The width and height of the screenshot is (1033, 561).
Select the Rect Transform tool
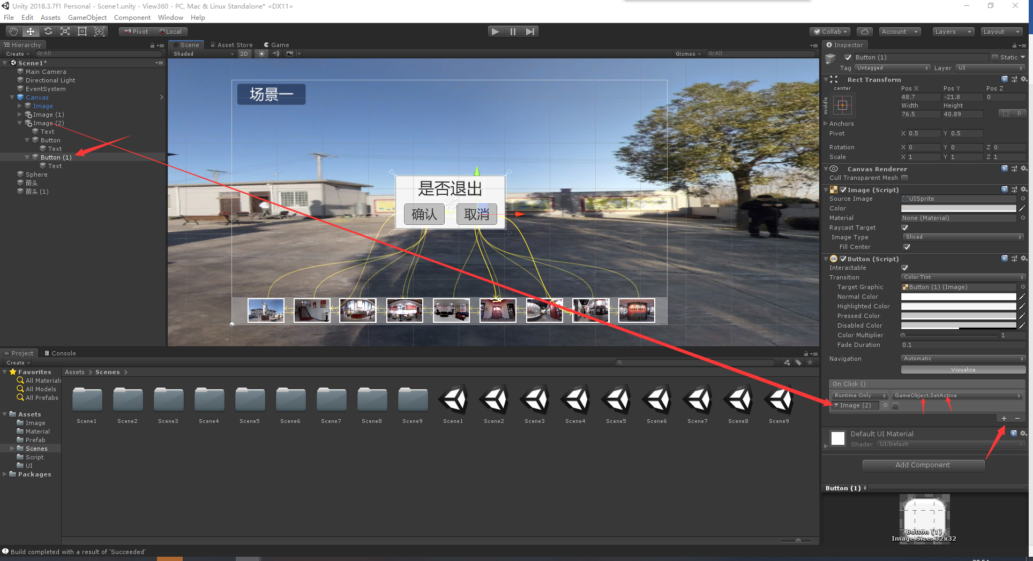click(81, 31)
